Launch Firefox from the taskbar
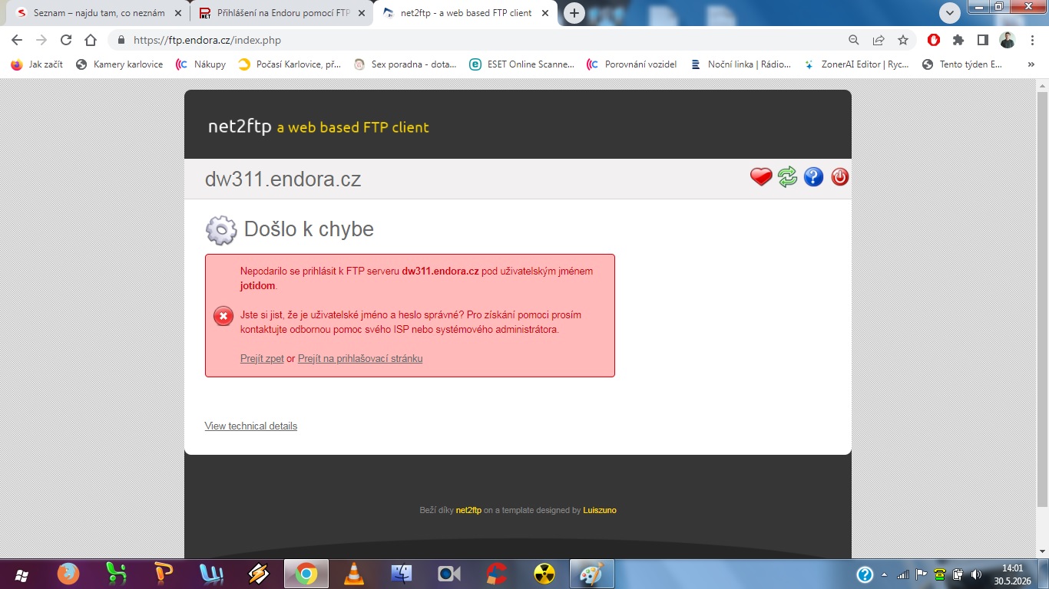1049x589 pixels. pos(68,574)
